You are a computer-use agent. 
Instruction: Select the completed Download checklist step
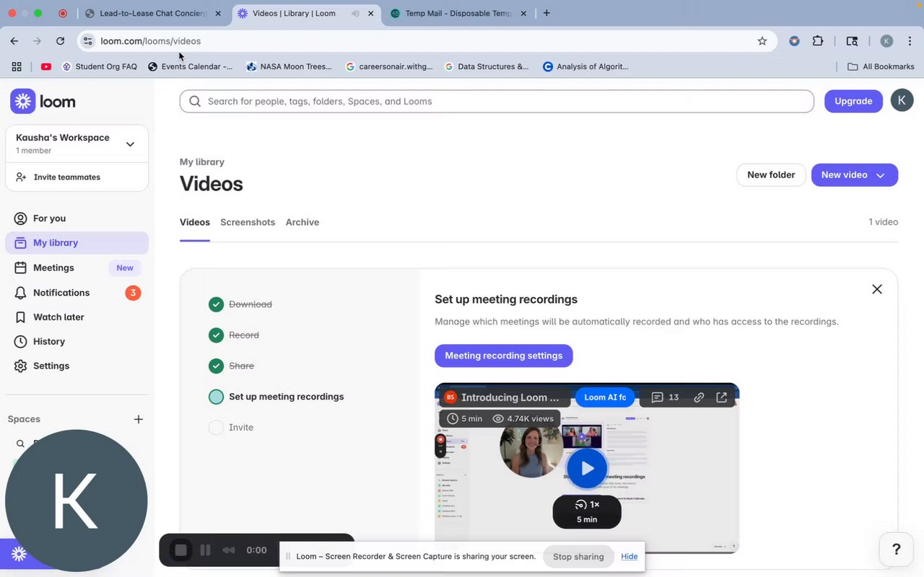(240, 304)
